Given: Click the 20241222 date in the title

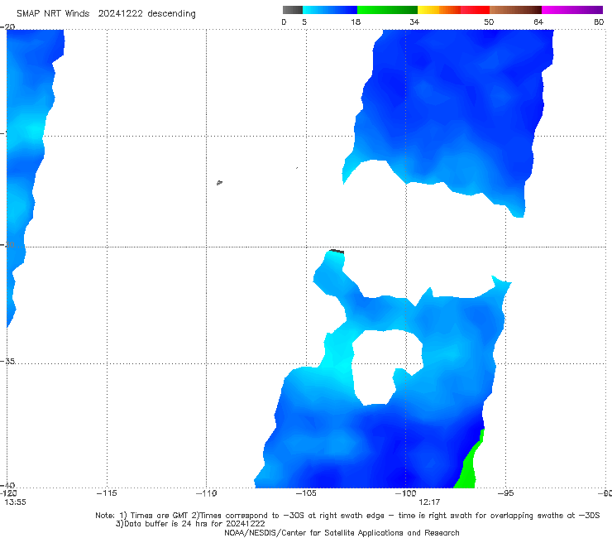Looking at the screenshot, I should tap(120, 13).
